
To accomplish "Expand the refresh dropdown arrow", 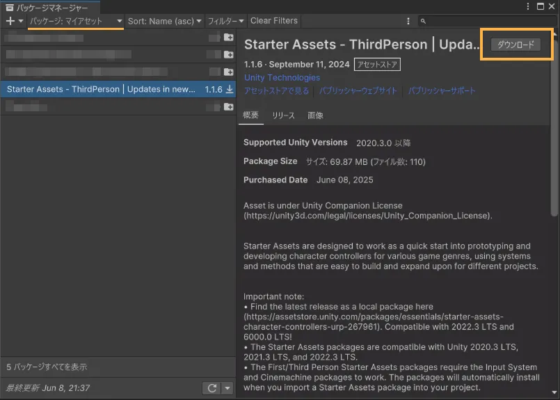I will click(227, 388).
